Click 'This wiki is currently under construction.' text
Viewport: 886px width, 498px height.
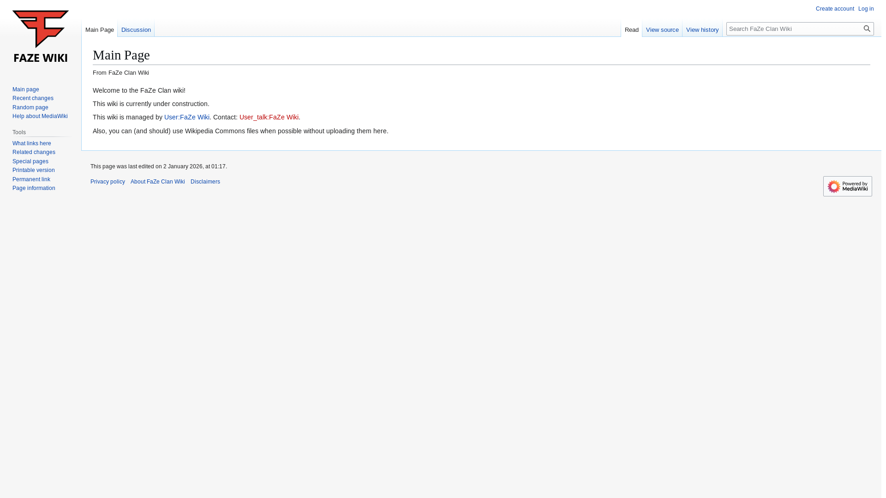point(151,104)
